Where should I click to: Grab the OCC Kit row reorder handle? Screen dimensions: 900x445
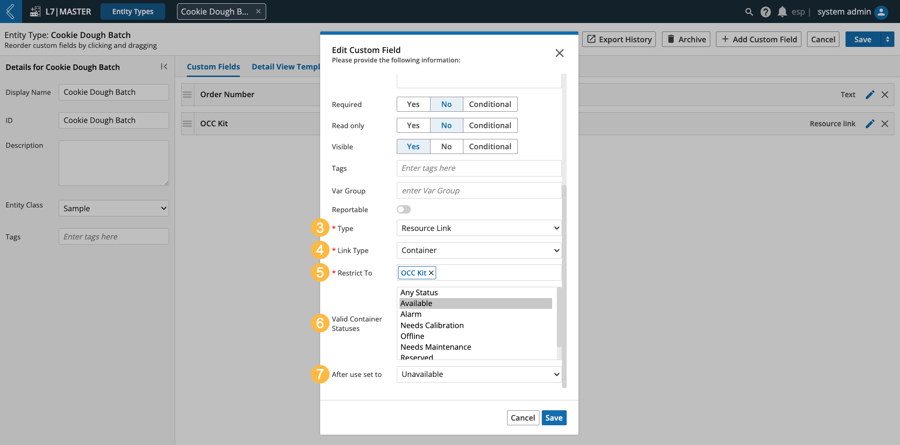coord(187,123)
